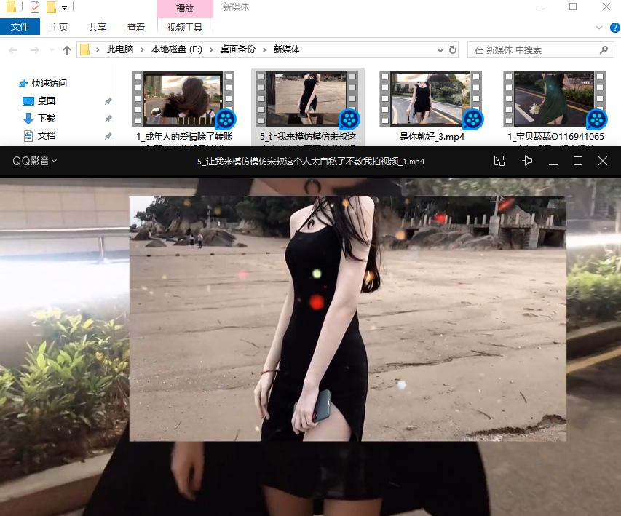Select the 1_成年人的爱情除了转账 video thumbnail
This screenshot has width=621, height=516.
pos(183,98)
